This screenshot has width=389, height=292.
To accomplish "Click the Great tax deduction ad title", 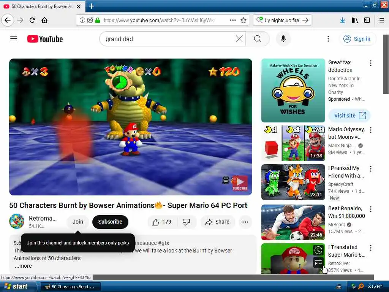I will pyautogui.click(x=340, y=66).
